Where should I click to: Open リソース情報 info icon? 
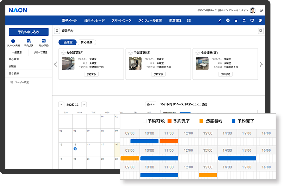[x=13, y=41]
